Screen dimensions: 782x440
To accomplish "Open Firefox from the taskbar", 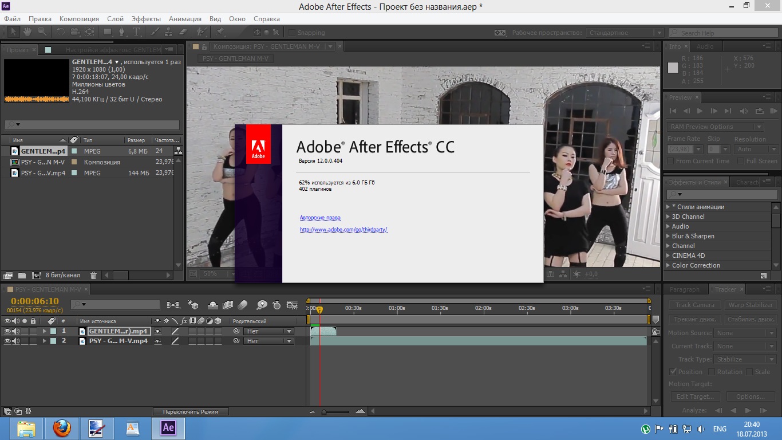I will point(61,428).
